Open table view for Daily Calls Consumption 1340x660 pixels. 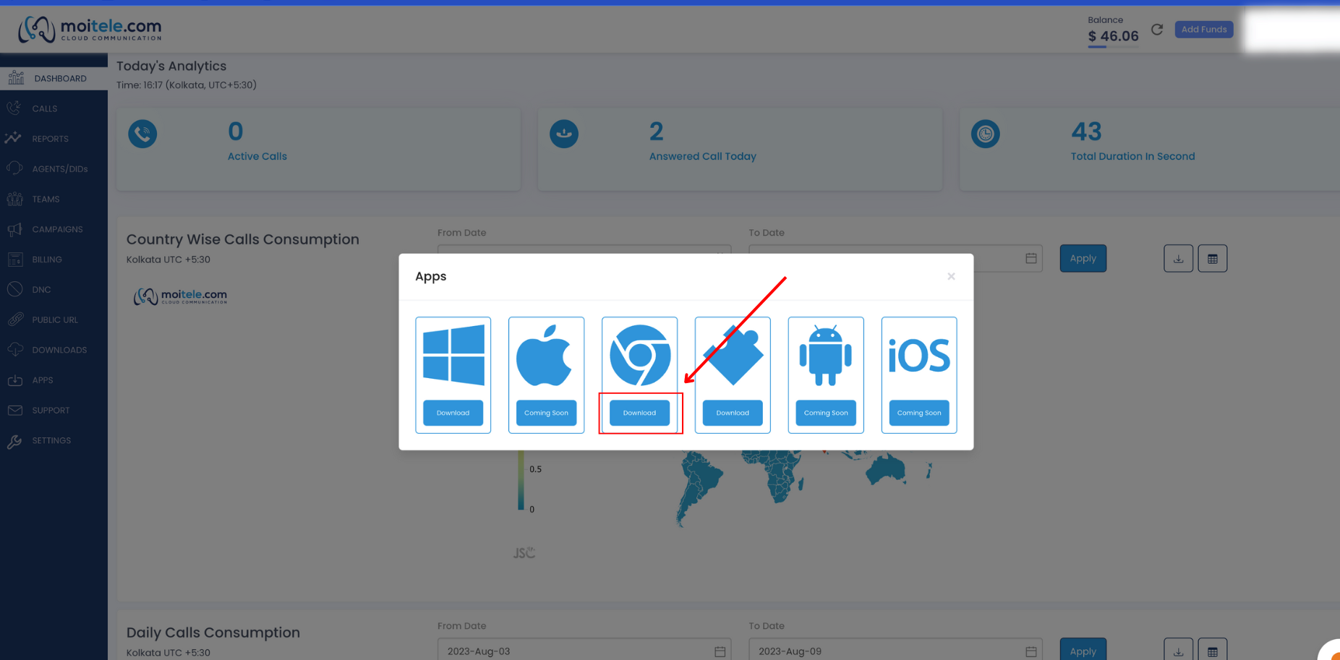(x=1213, y=650)
